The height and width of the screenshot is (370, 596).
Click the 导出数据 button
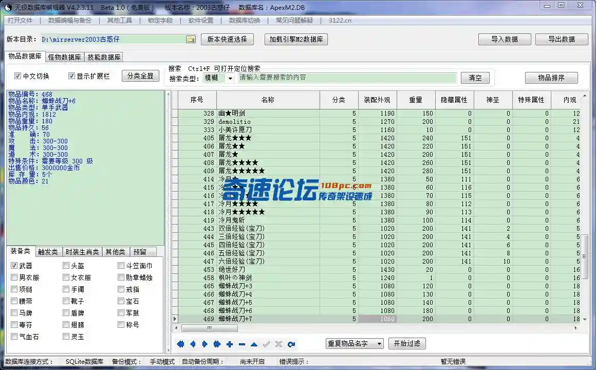pyautogui.click(x=562, y=39)
